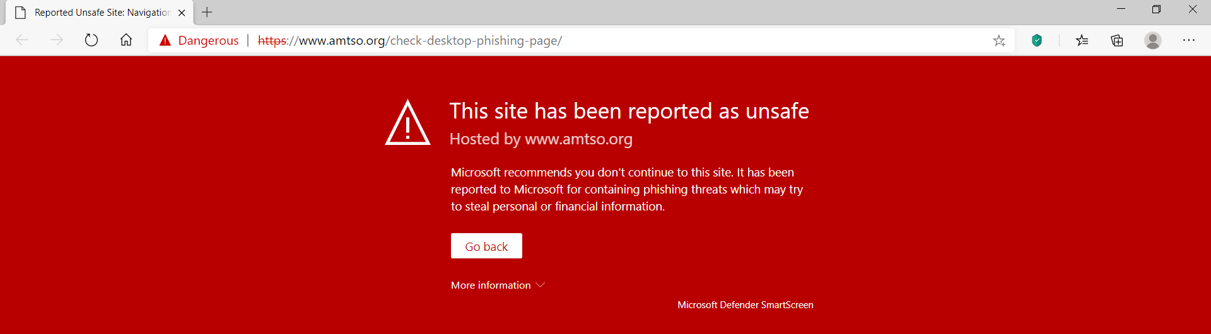Image resolution: width=1211 pixels, height=334 pixels.
Task: Click the user profile avatar
Action: coord(1153,40)
